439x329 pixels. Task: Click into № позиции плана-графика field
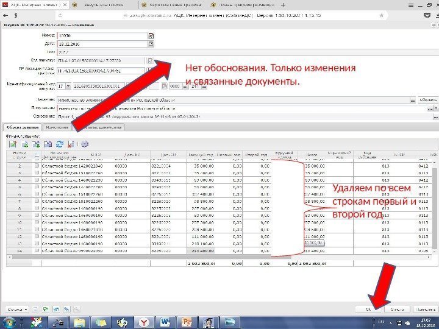101,71
